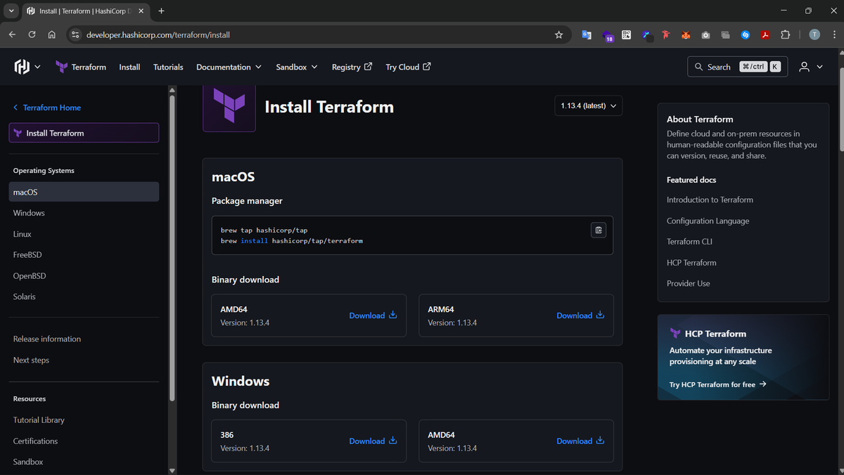View site information icon in address bar

click(x=76, y=34)
